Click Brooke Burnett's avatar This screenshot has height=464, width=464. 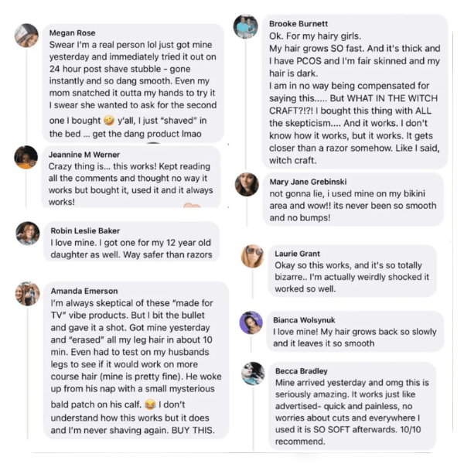[246, 26]
